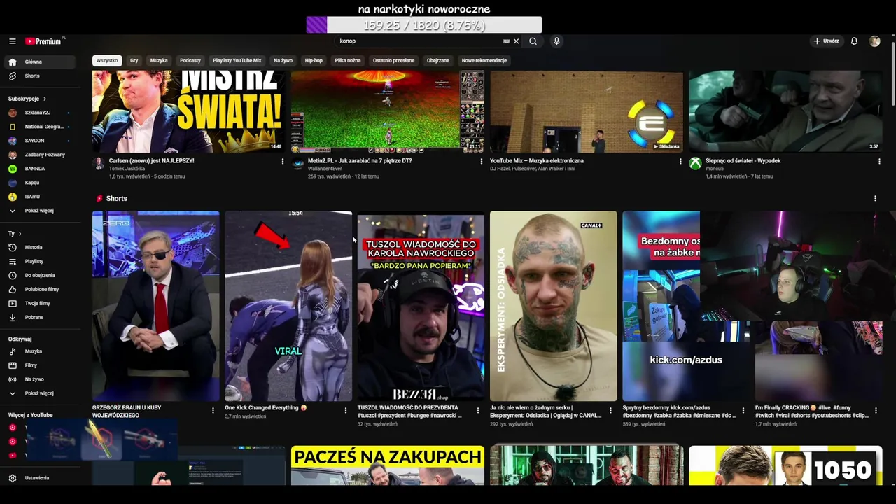896x504 pixels.
Task: Open the SzklanaY2J subscription channel
Action: click(40, 113)
